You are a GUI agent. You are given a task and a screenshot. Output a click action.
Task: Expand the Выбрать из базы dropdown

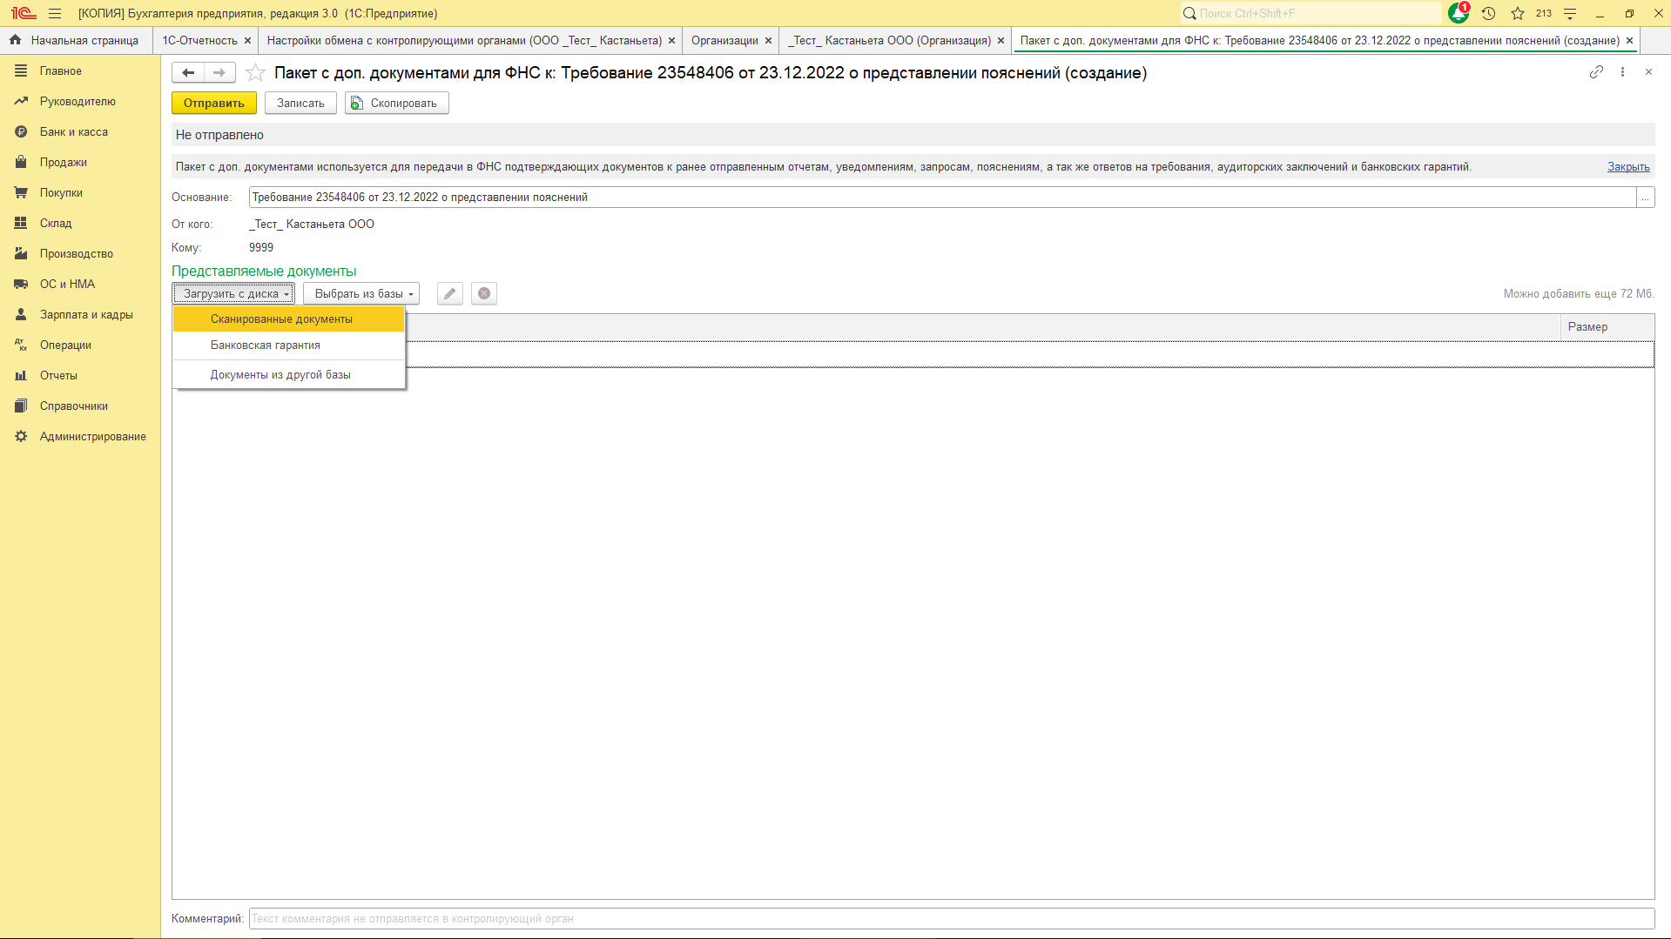point(361,294)
